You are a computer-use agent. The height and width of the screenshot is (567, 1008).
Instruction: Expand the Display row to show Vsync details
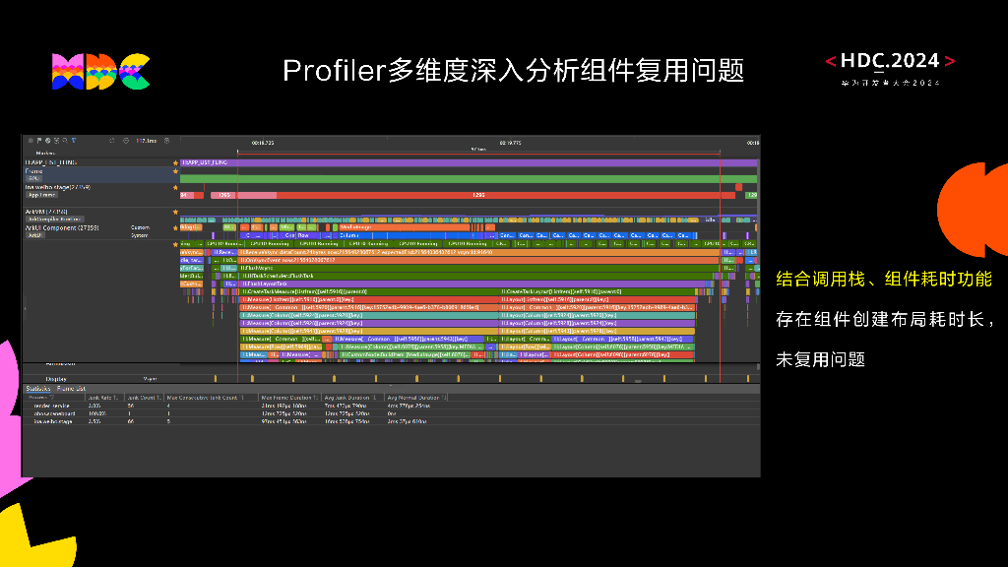[x=54, y=378]
